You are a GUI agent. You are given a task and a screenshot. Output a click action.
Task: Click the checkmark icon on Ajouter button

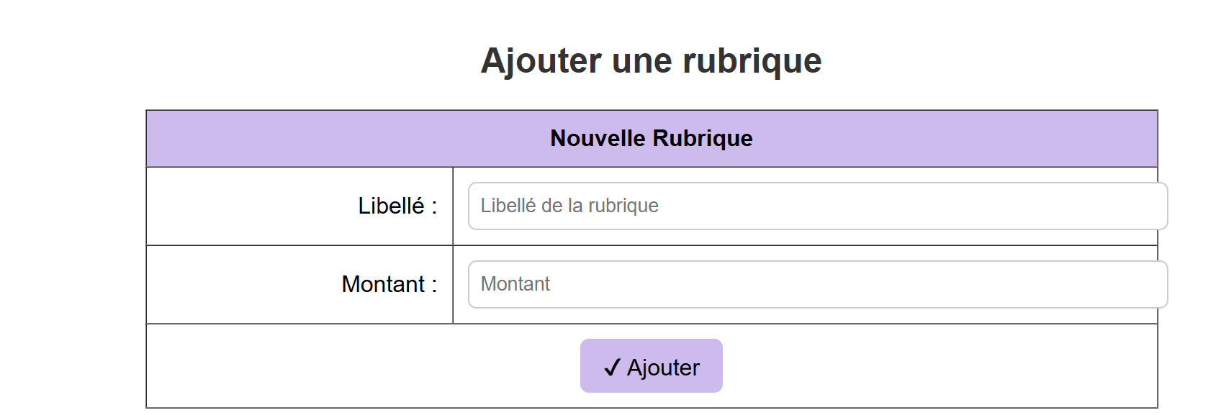tap(612, 368)
